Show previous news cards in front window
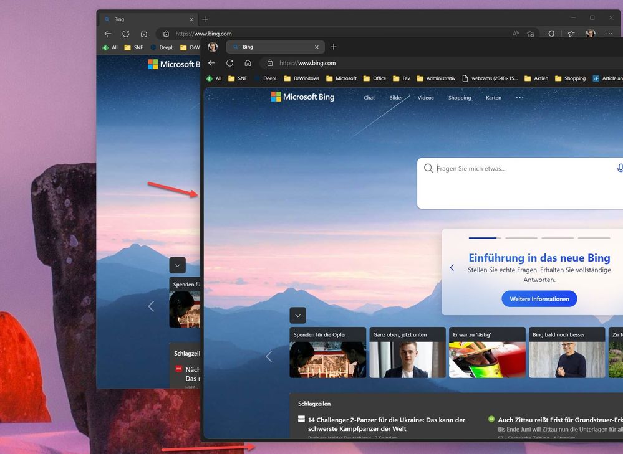This screenshot has width=623, height=454. pyautogui.click(x=269, y=356)
